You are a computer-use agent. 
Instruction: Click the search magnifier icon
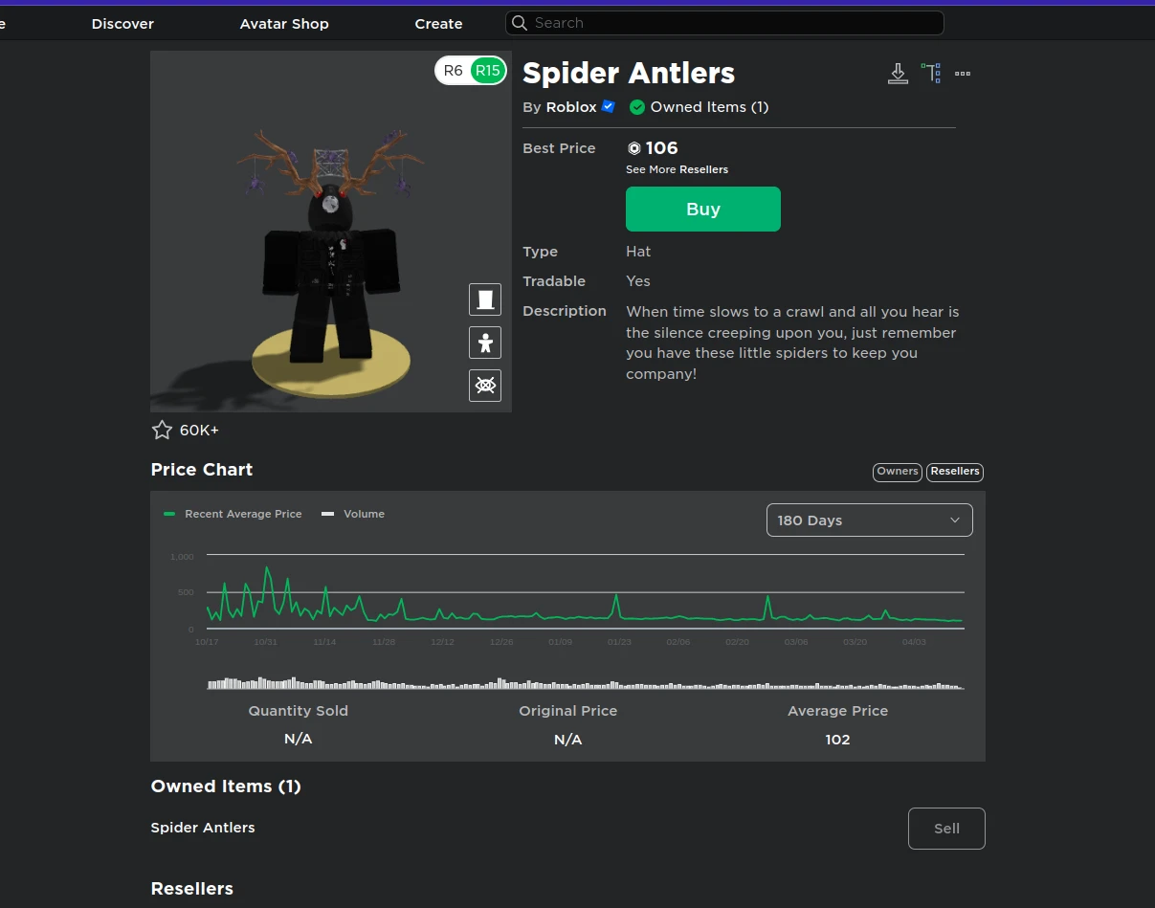pos(520,23)
